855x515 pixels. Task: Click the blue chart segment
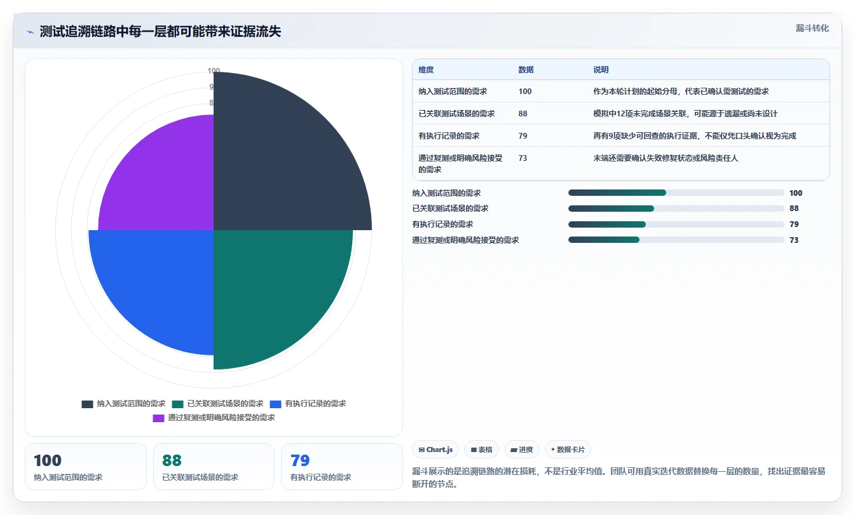pos(162,283)
